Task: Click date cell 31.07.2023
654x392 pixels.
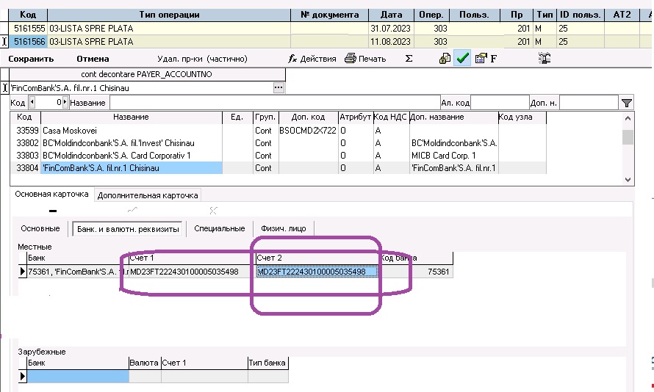Action: click(391, 29)
